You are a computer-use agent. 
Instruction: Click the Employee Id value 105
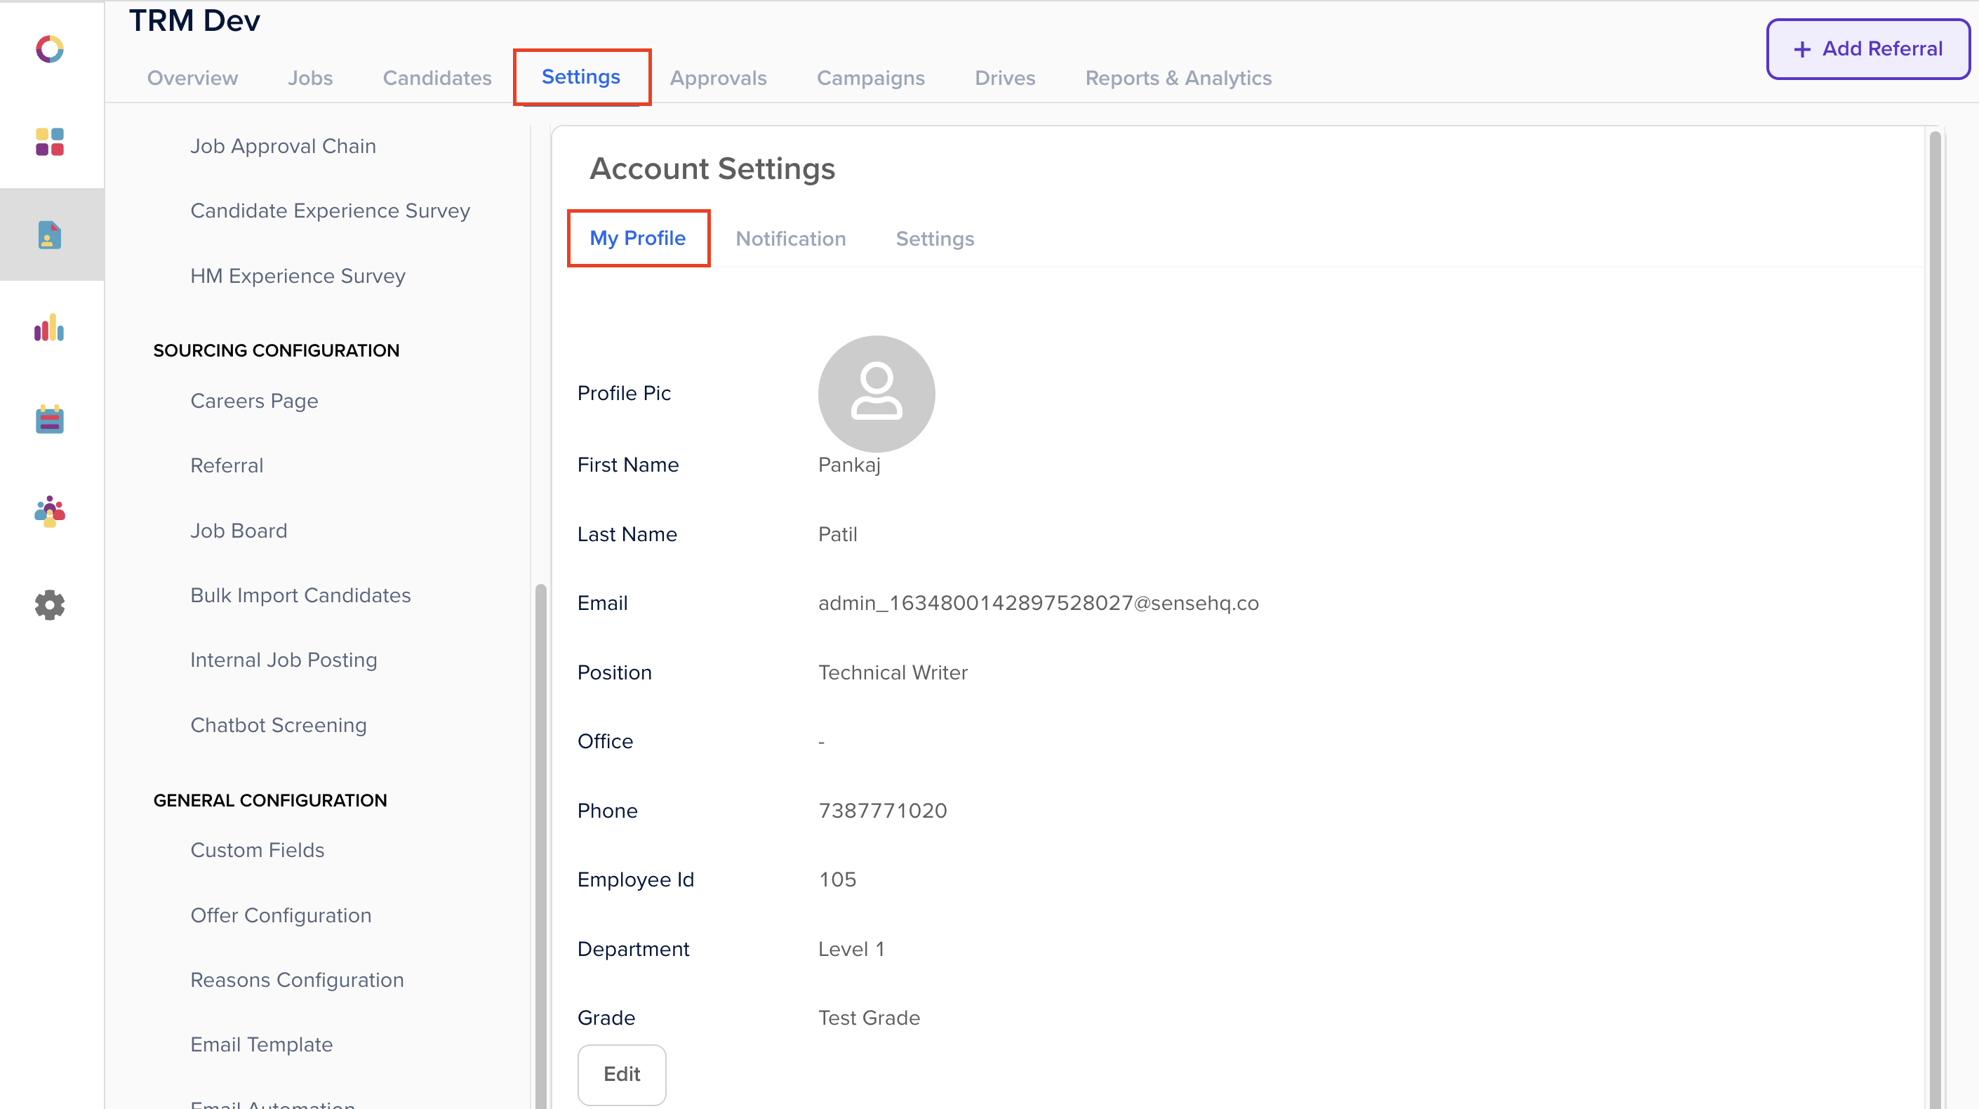point(837,879)
